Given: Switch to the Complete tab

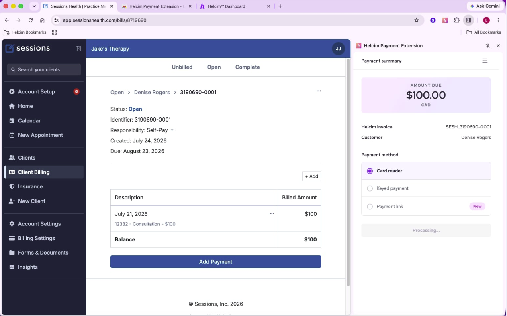Looking at the screenshot, I should coord(247,67).
